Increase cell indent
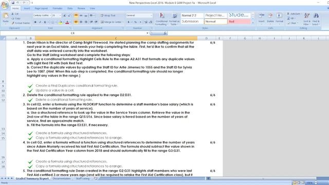 [x=96, y=22]
